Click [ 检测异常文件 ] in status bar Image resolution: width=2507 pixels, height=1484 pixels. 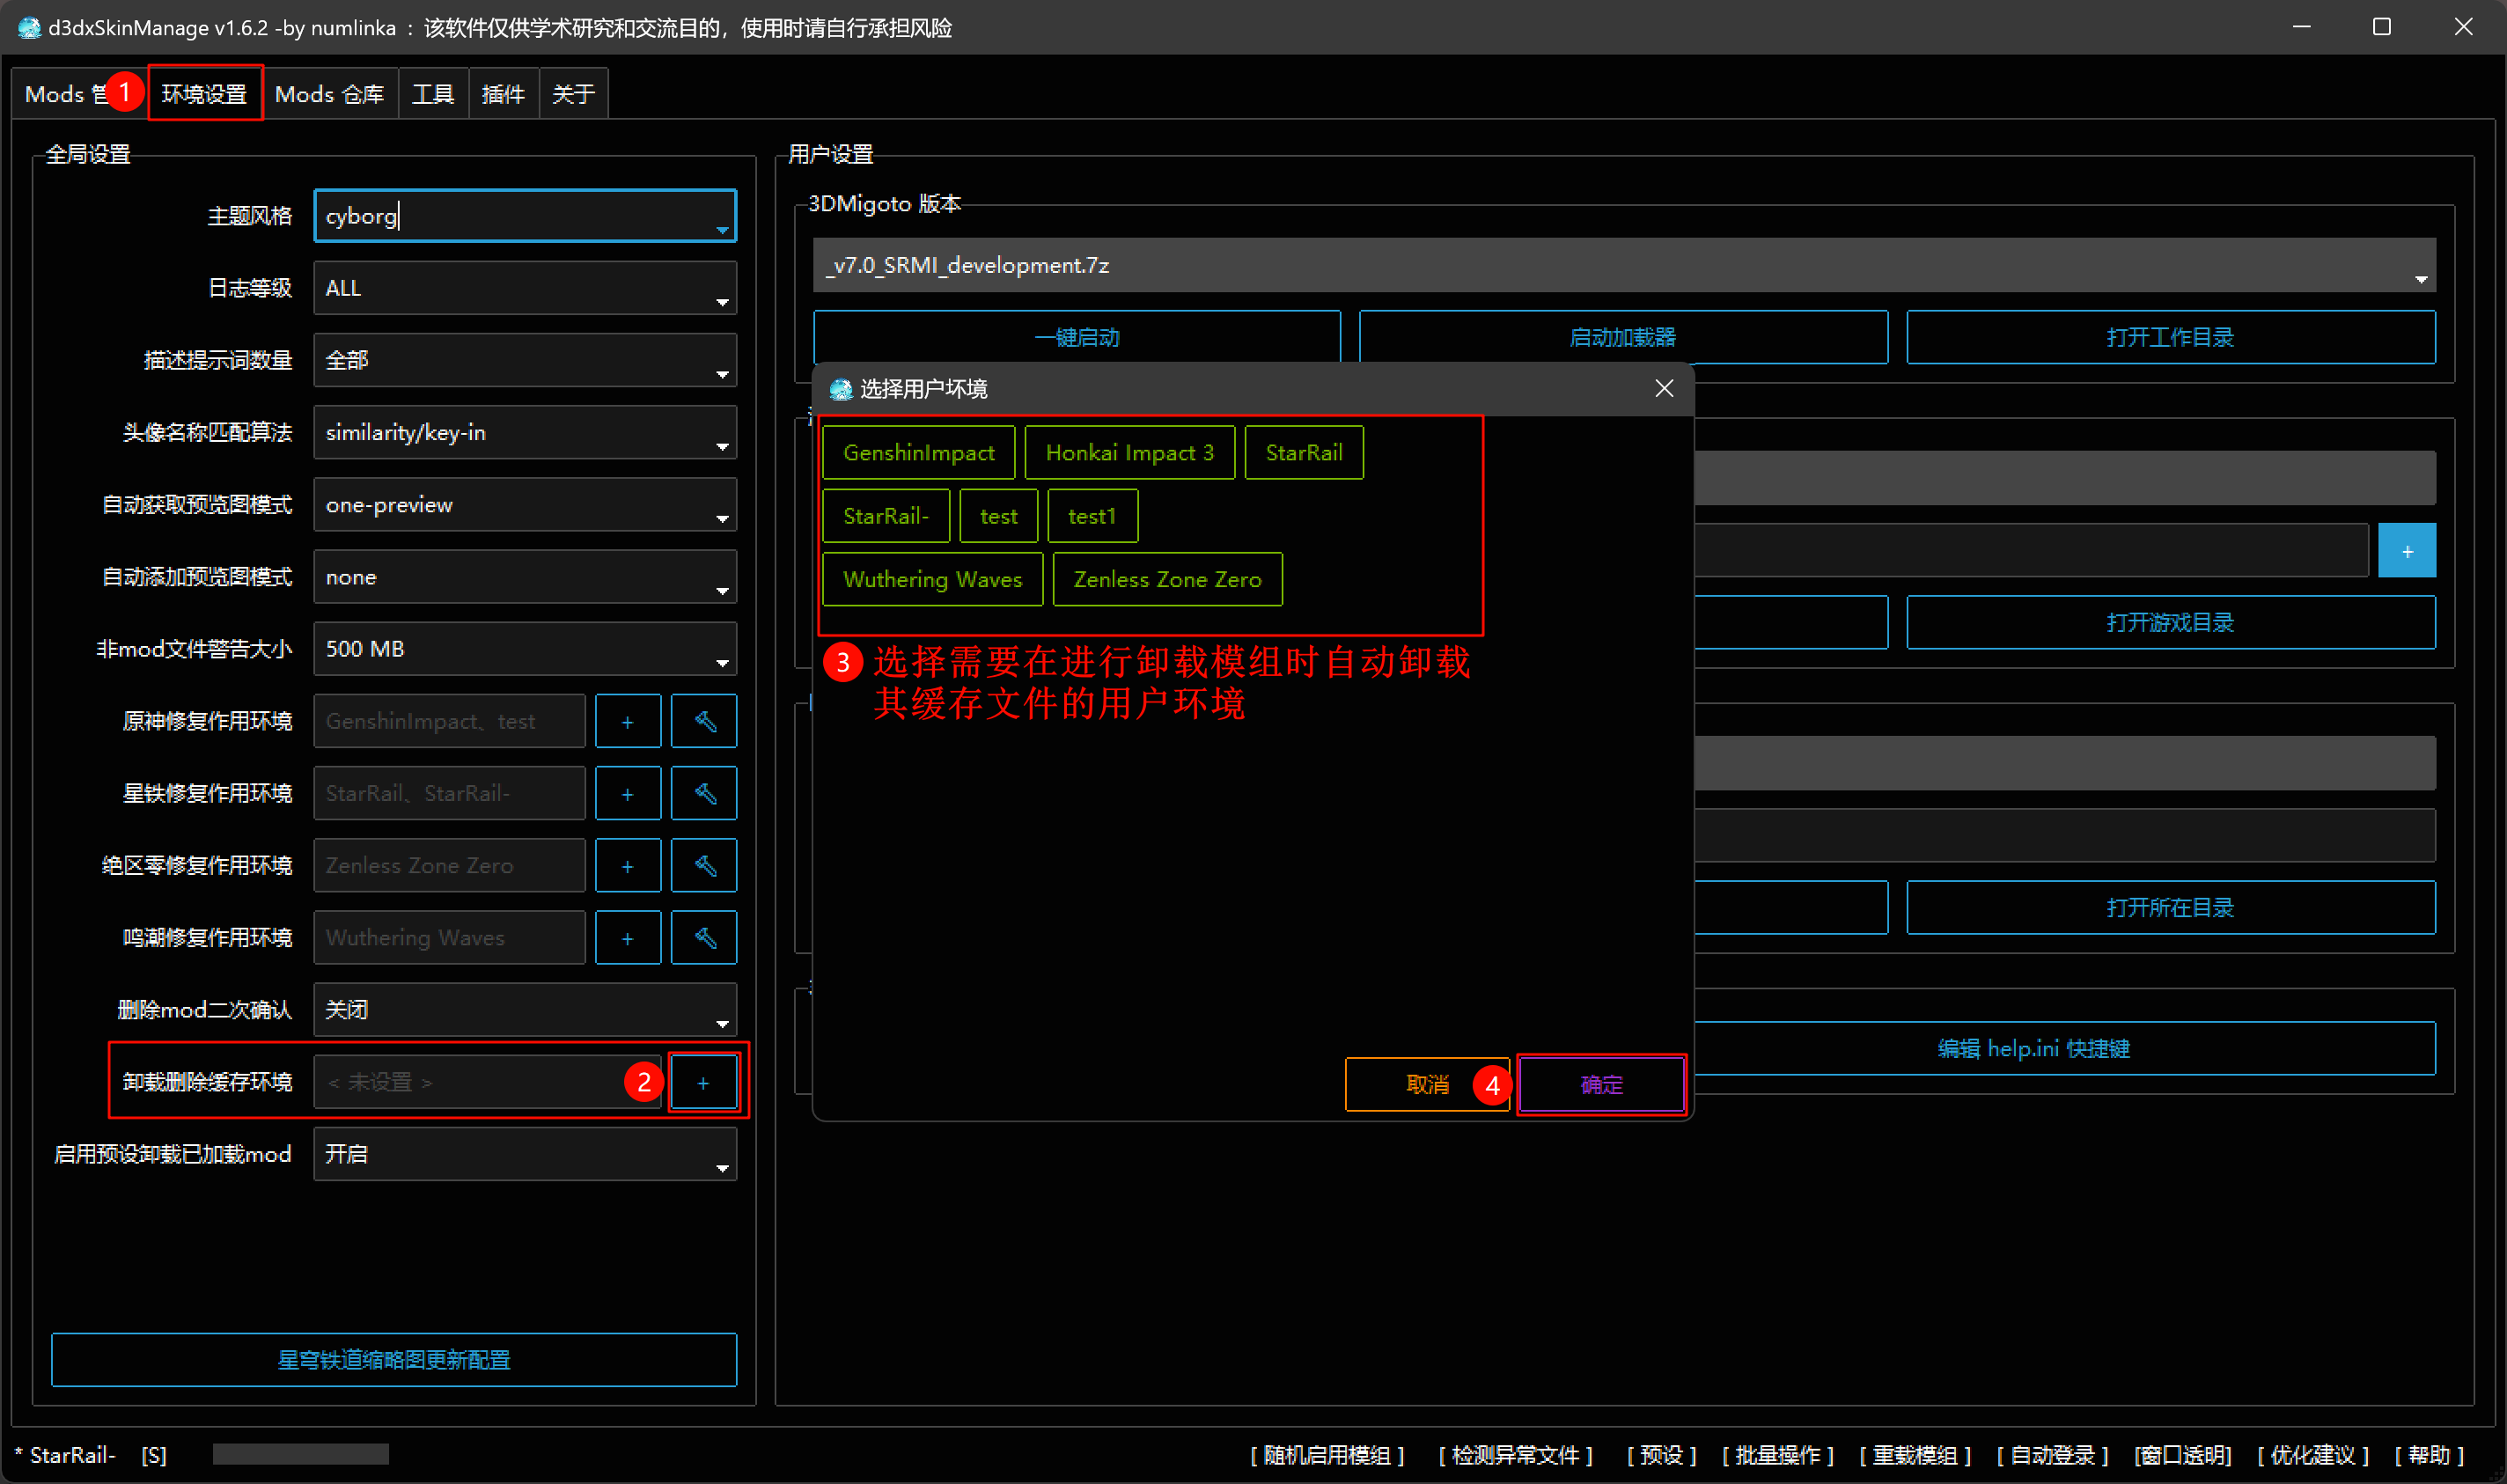[x=1515, y=1455]
